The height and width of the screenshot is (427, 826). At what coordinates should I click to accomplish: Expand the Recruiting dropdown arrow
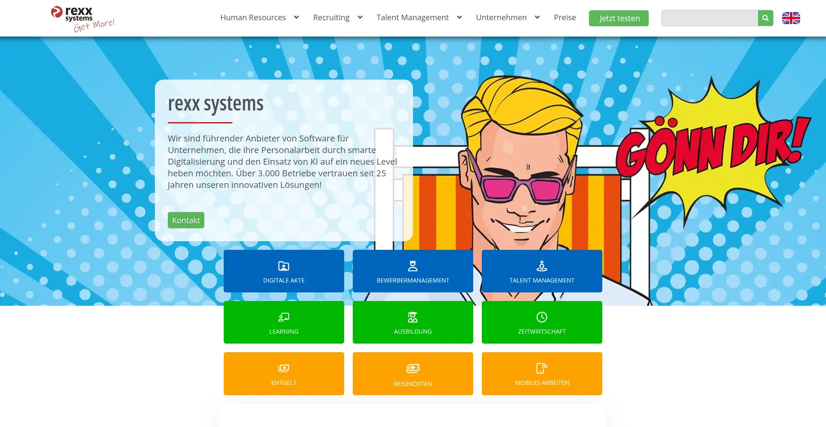coord(360,18)
